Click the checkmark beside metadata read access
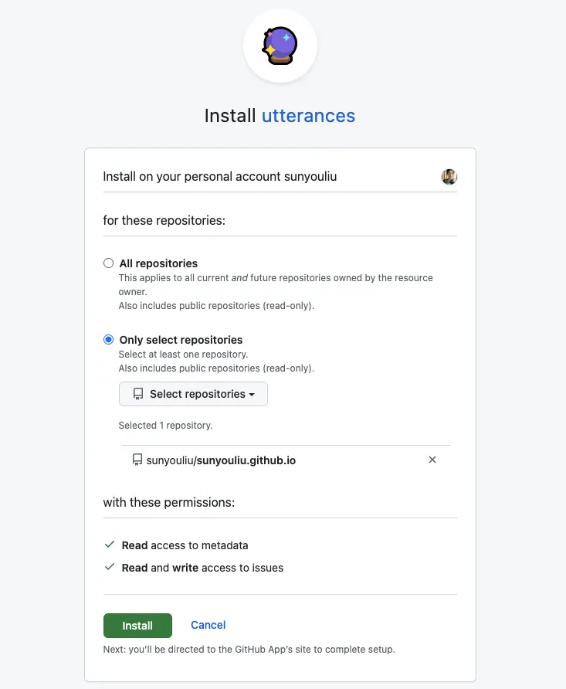 (x=110, y=545)
